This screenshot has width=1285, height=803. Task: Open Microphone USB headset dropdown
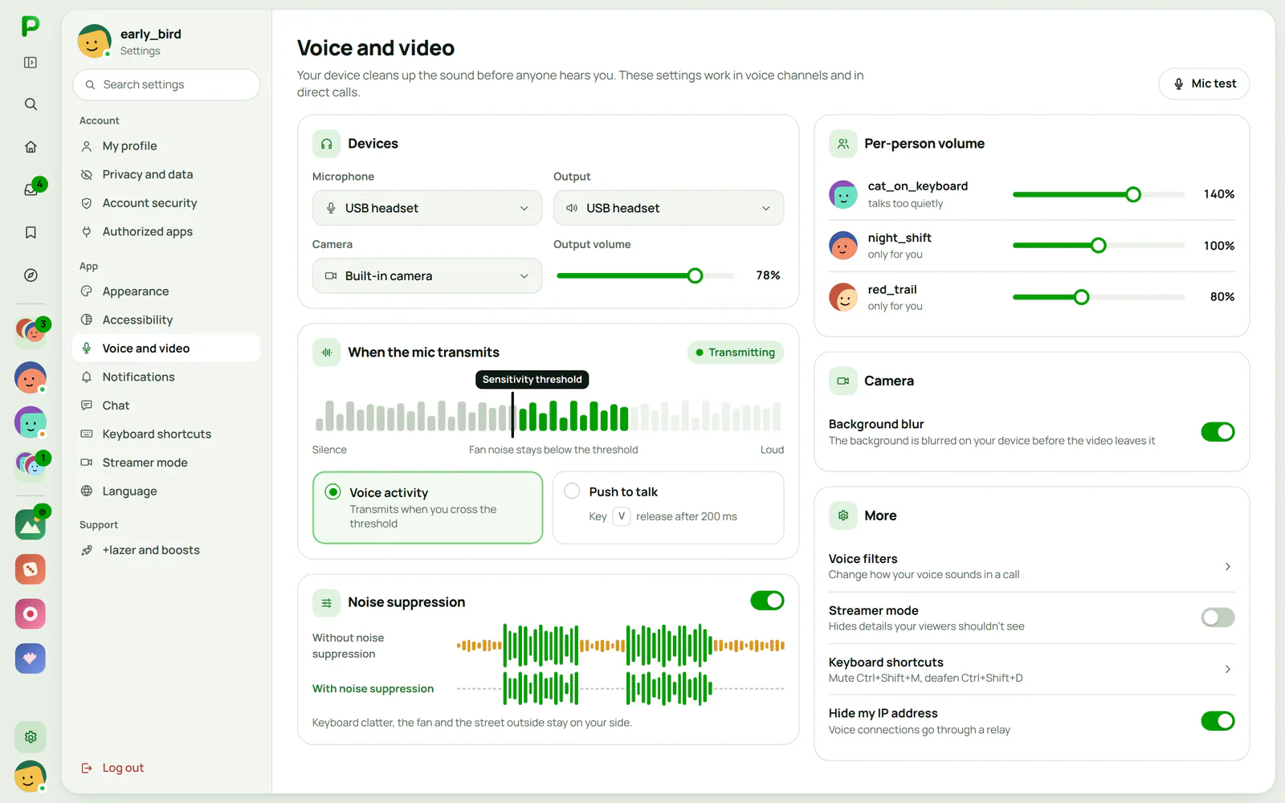[x=427, y=208]
